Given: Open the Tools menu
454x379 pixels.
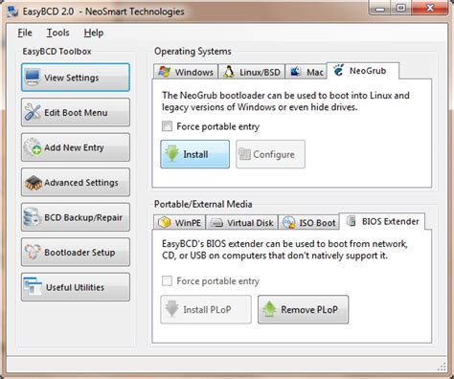Looking at the screenshot, I should pos(57,33).
